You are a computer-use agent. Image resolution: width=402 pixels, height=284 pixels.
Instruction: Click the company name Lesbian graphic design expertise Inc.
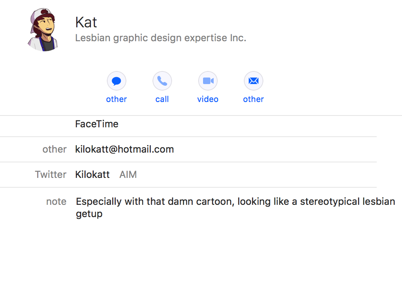click(x=161, y=38)
